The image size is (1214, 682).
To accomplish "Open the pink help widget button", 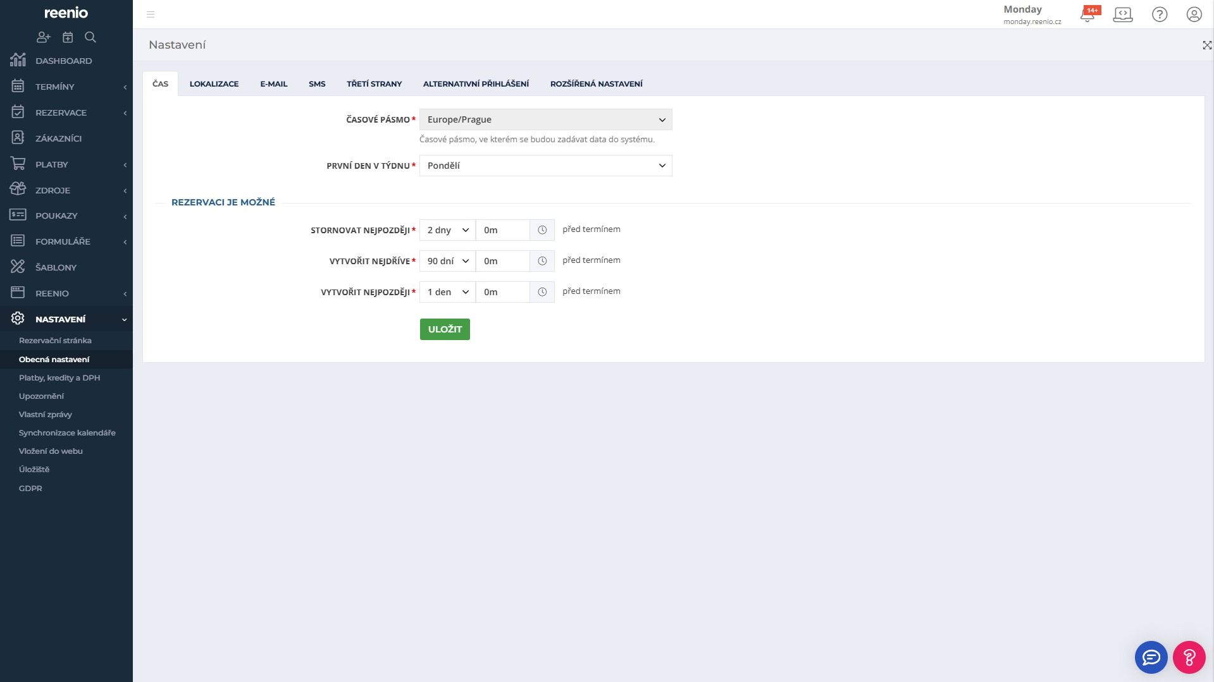I will [x=1189, y=657].
